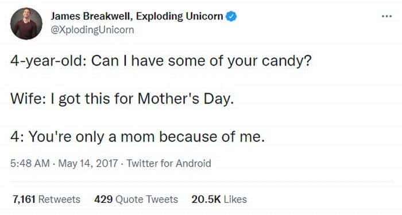Open James Breakwell's profile picture

pos(26,24)
